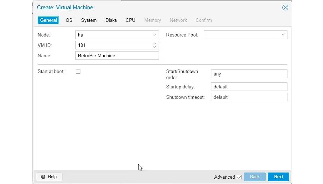Open the System tab
The width and height of the screenshot is (323, 184).
(89, 20)
